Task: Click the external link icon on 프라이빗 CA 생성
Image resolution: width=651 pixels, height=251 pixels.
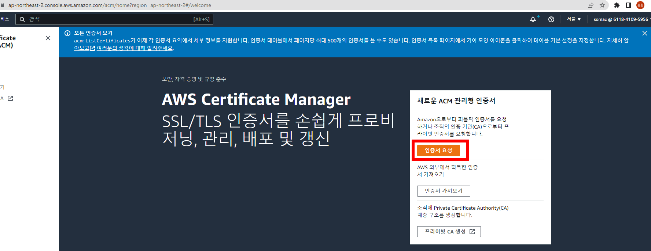Action: [472, 232]
